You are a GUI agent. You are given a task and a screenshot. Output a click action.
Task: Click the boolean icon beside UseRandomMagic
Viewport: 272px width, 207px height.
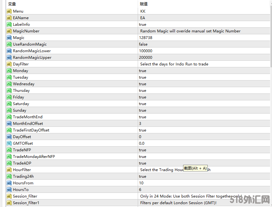pos(9,44)
